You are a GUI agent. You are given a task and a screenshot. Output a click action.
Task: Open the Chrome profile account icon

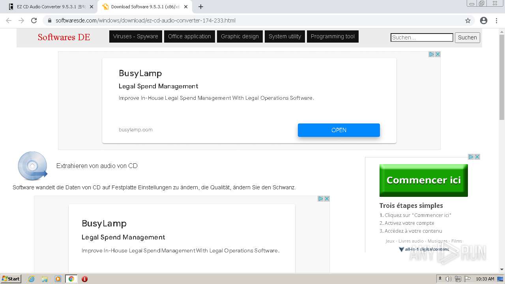[484, 21]
